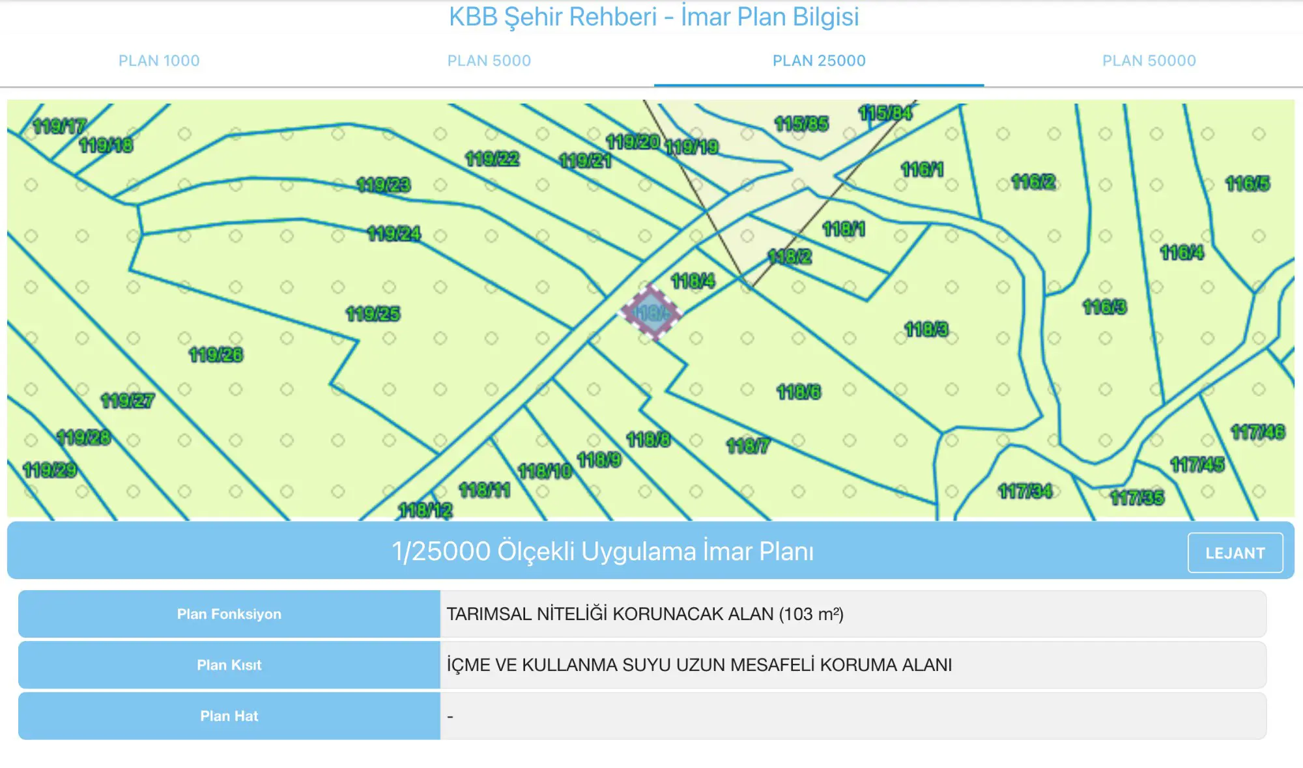This screenshot has width=1303, height=768.
Task: Click parcel label 118/11 on the map
Action: 485,490
